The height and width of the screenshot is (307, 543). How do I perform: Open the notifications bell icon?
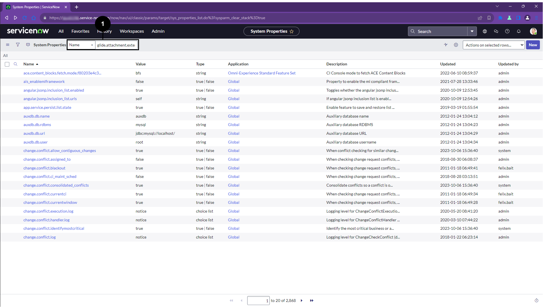(518, 31)
